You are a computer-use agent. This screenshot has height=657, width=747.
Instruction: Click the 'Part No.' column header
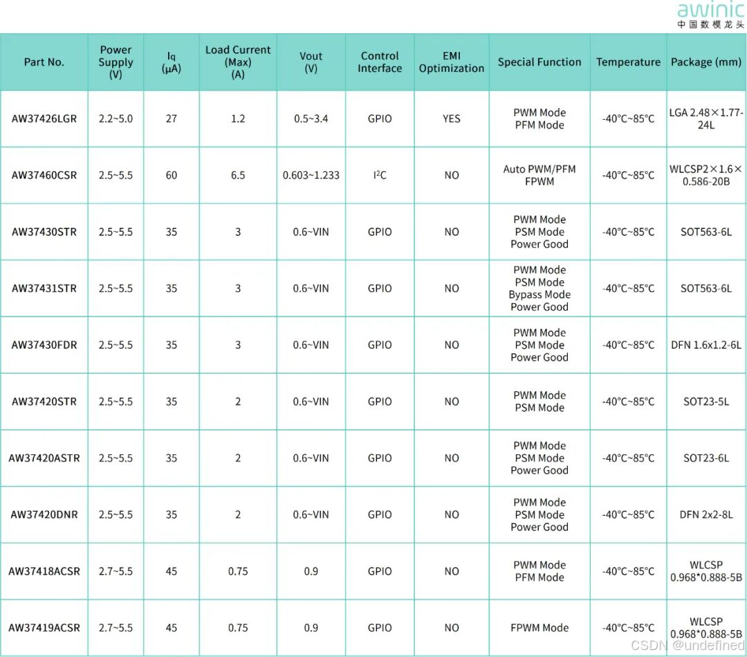[44, 62]
